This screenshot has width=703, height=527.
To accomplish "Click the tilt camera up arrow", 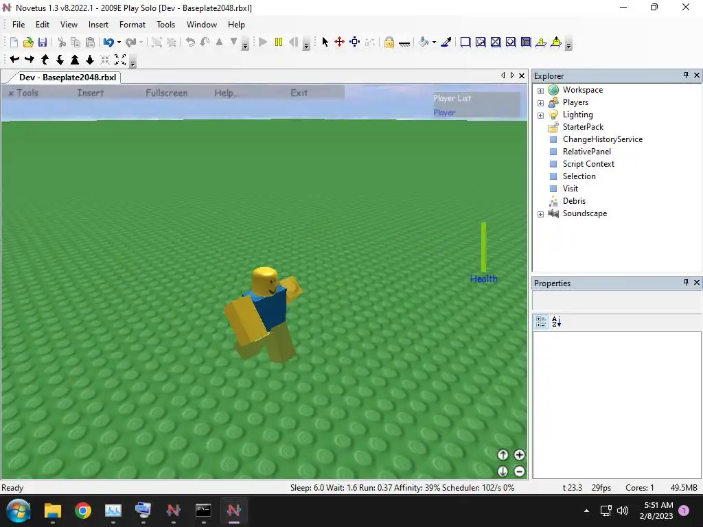I will coord(45,59).
